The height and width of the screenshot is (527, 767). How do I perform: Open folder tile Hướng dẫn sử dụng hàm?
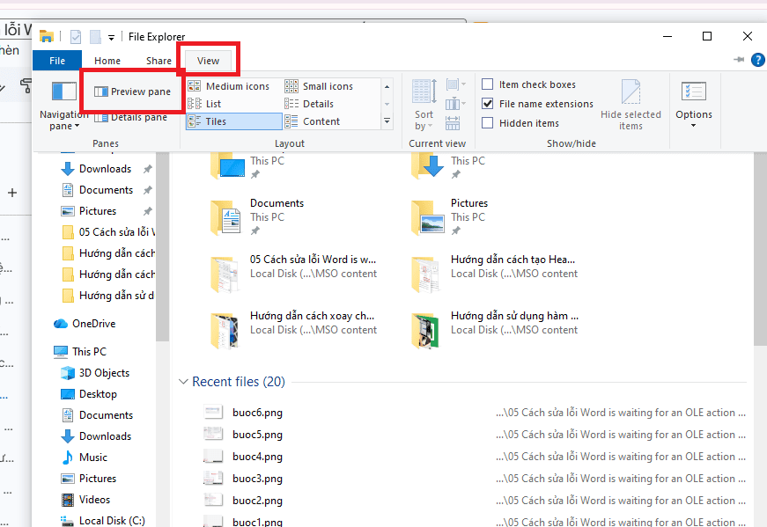pyautogui.click(x=494, y=330)
